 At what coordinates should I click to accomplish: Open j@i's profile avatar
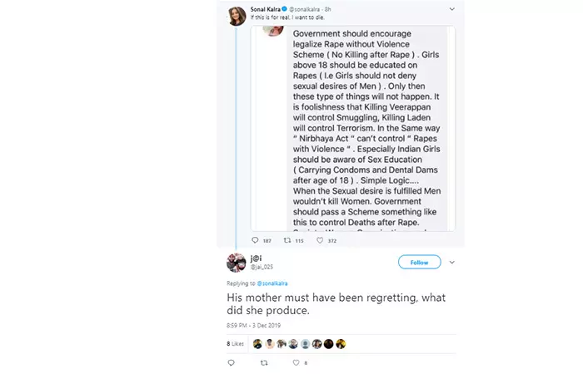(236, 263)
